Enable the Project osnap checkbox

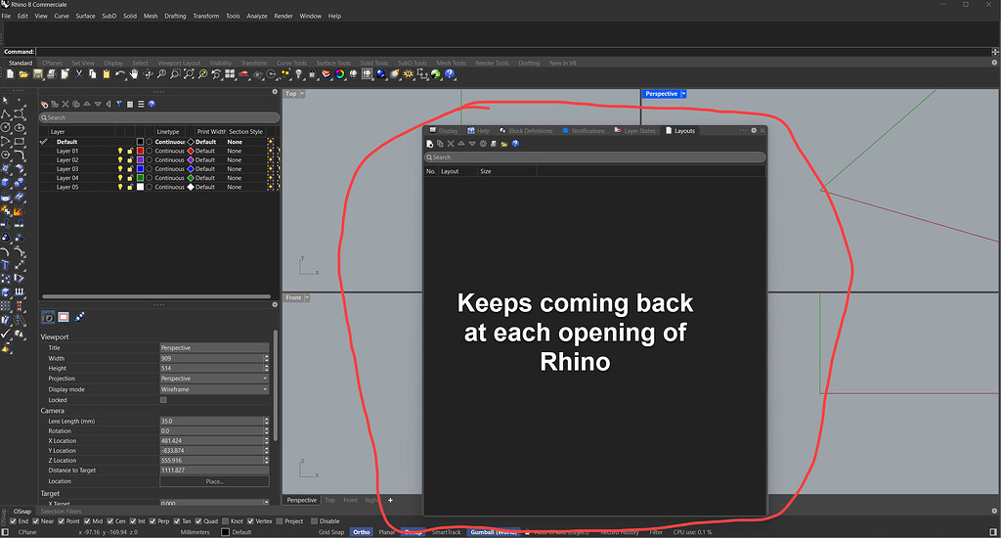279,521
